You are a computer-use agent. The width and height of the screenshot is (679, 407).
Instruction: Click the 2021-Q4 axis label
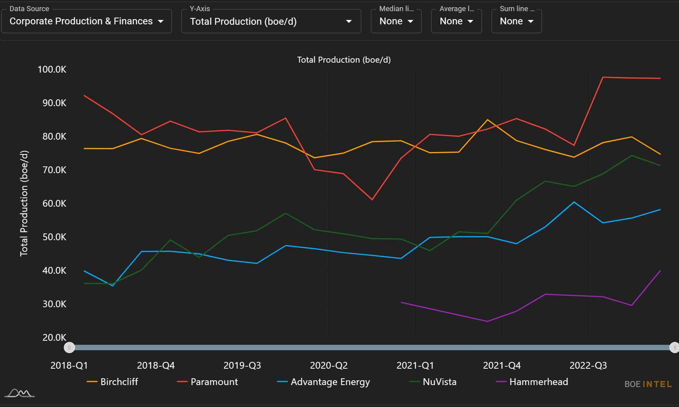502,366
